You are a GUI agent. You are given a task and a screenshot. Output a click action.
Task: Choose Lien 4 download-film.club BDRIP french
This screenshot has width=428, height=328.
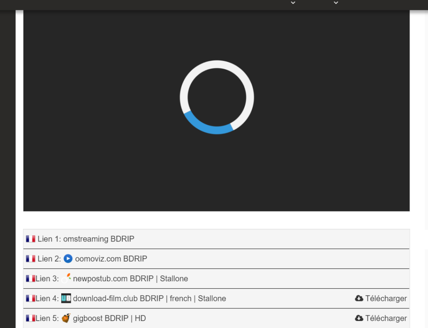(x=216, y=298)
